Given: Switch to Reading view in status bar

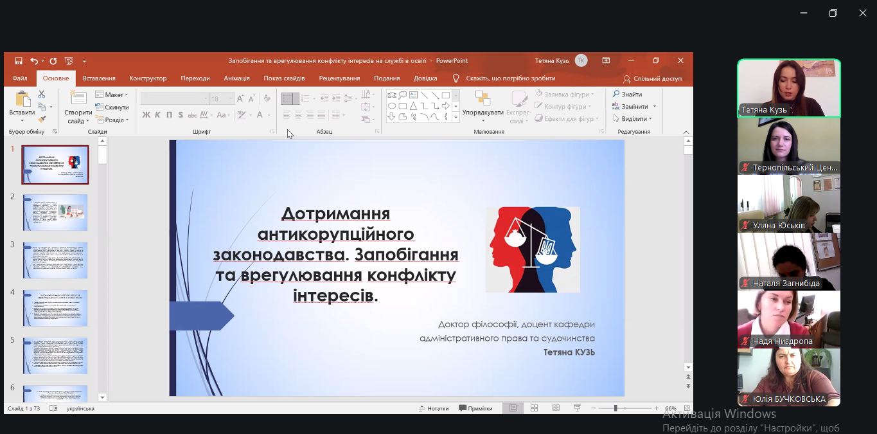Looking at the screenshot, I should pos(556,408).
